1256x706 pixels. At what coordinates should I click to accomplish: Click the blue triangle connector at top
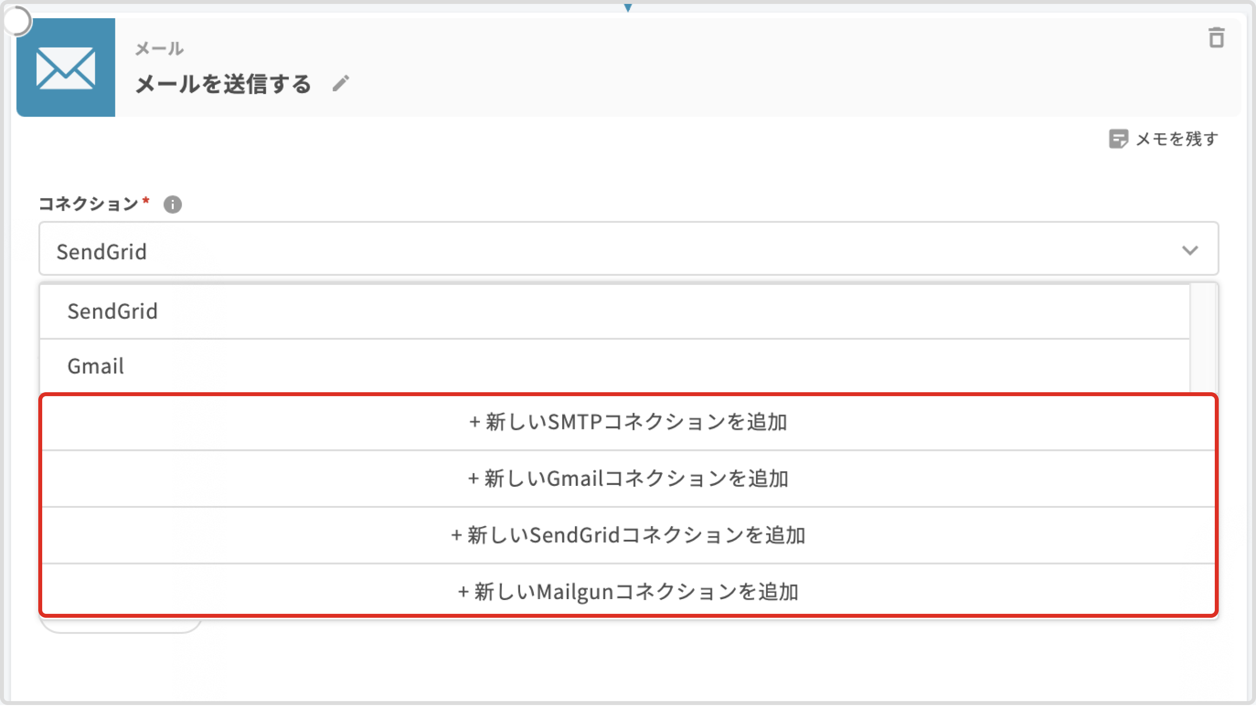(628, 7)
